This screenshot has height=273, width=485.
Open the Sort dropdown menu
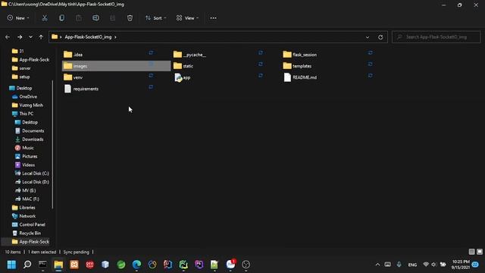pyautogui.click(x=156, y=18)
